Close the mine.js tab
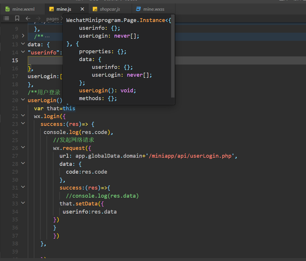The width and height of the screenshot is (306, 261). [82, 9]
